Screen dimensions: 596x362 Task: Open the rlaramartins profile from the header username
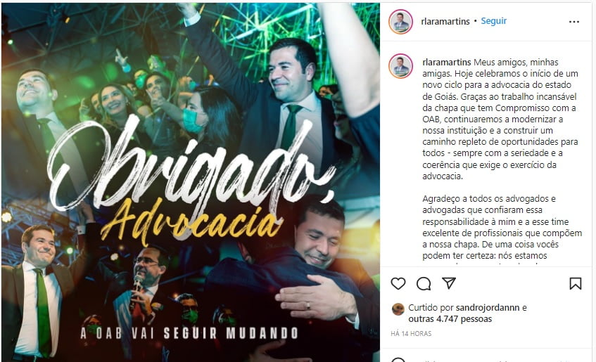pos(445,22)
